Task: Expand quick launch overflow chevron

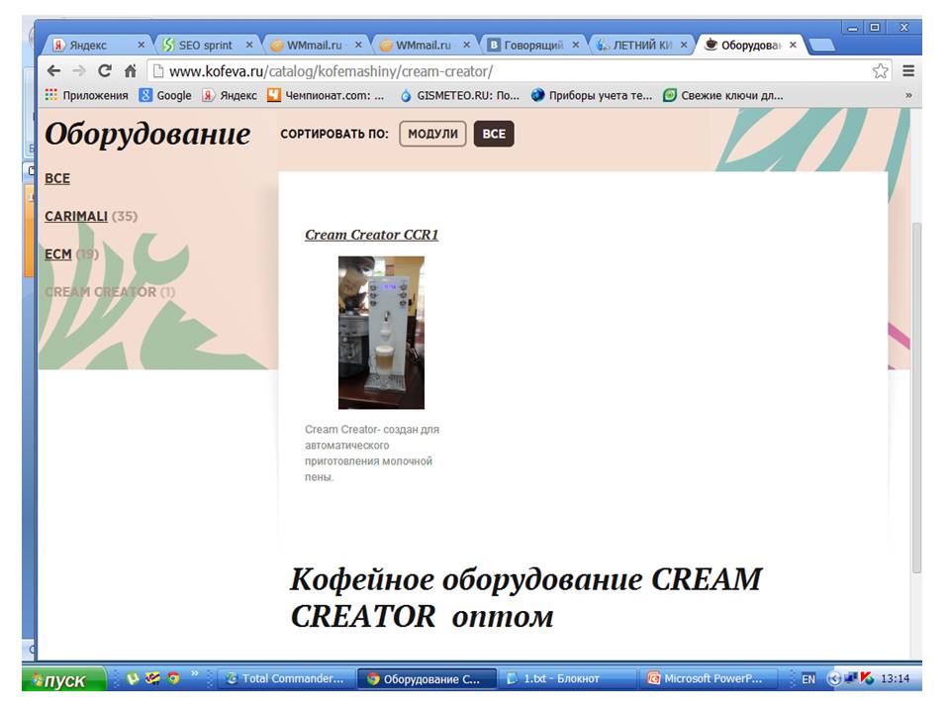Action: click(x=195, y=673)
